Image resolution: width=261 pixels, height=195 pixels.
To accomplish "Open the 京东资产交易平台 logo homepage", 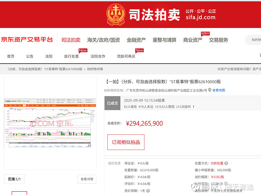I will 27,40.
